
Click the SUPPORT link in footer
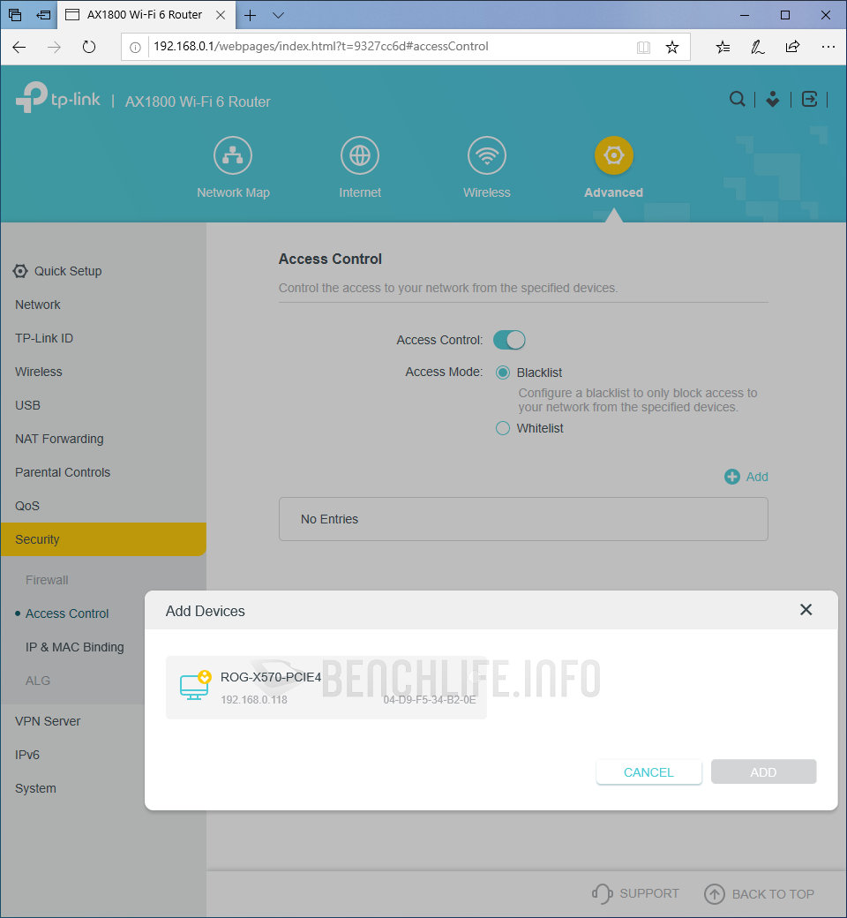[x=635, y=894]
